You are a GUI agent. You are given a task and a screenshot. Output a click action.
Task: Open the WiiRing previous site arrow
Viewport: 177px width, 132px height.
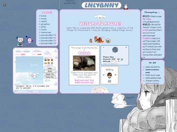(x=104, y=75)
